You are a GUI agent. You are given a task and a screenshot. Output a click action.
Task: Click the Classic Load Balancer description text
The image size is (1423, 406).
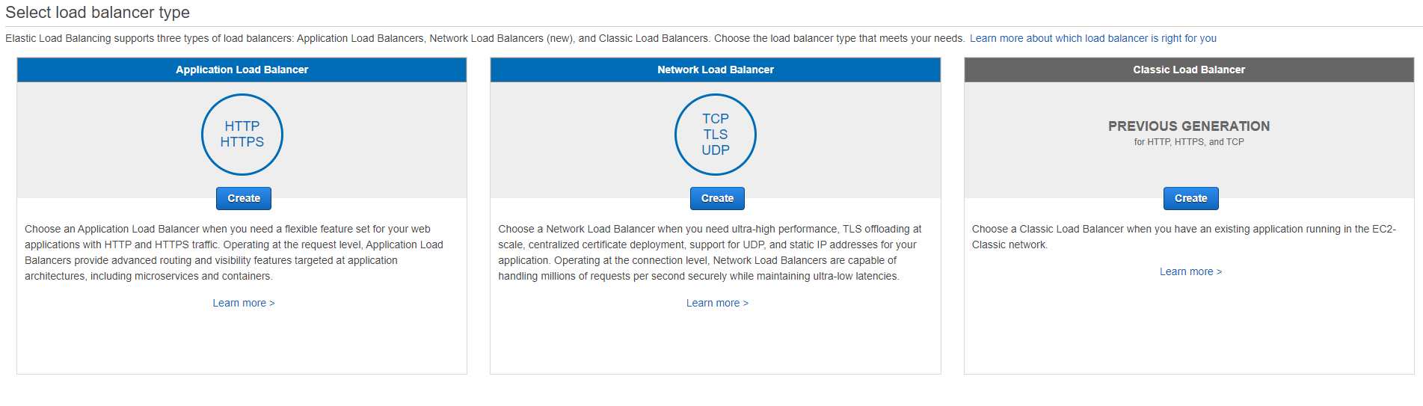click(1183, 236)
